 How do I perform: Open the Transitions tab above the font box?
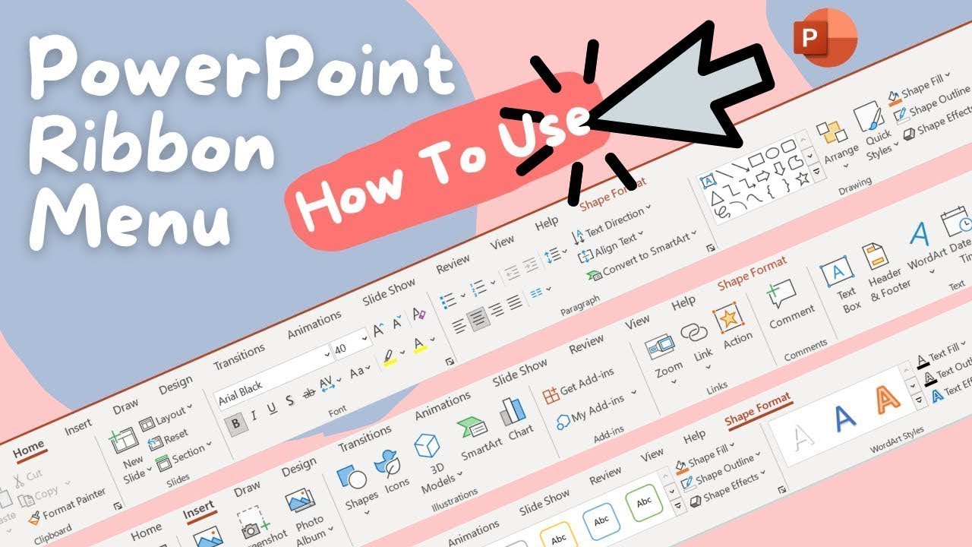point(239,356)
